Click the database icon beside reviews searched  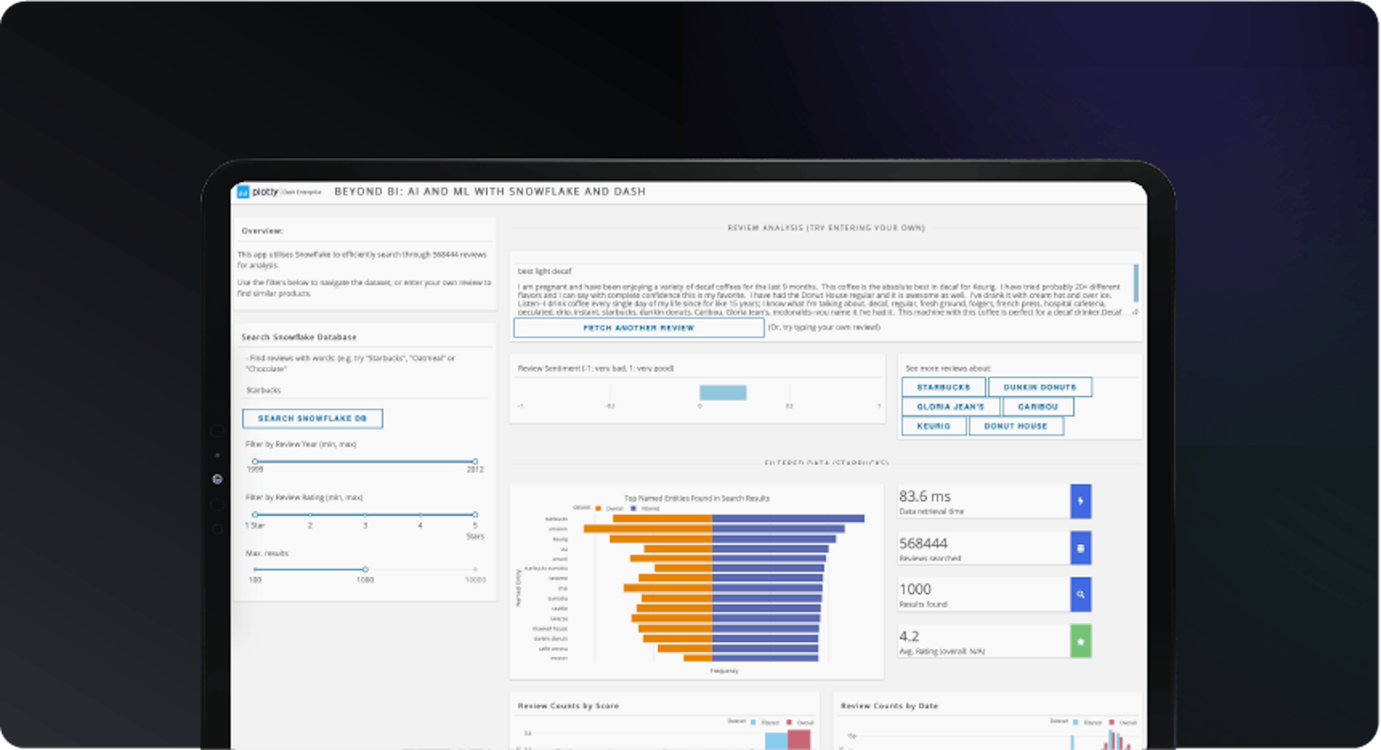click(x=1080, y=548)
